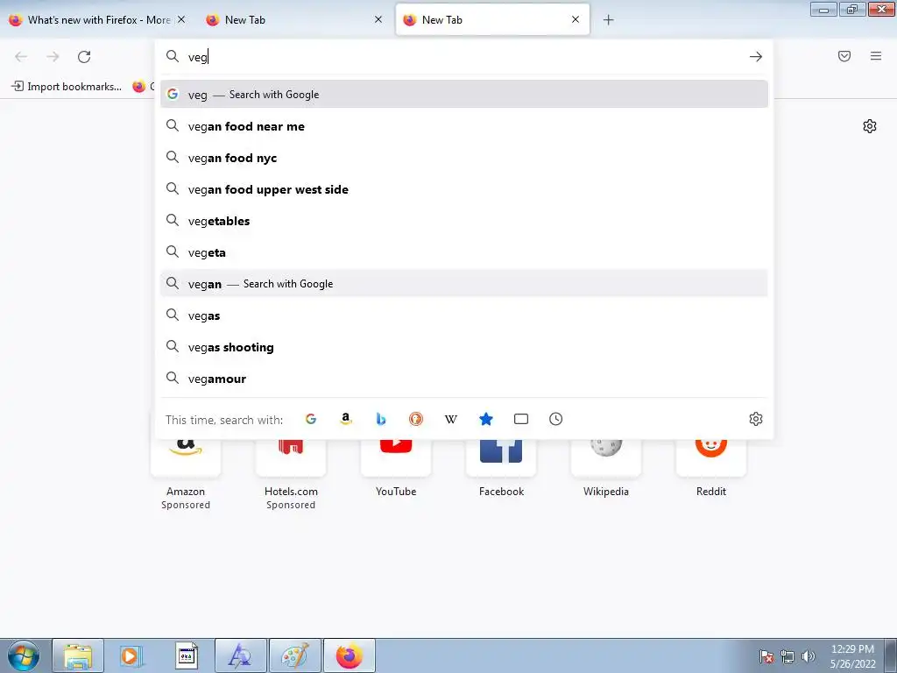Search with Wikipedia one-off icon
897x673 pixels.
(451, 419)
